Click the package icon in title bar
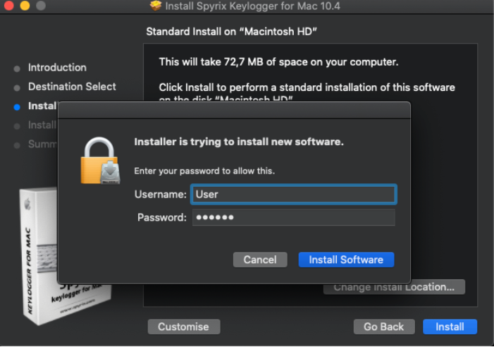The image size is (494, 347). point(155,6)
